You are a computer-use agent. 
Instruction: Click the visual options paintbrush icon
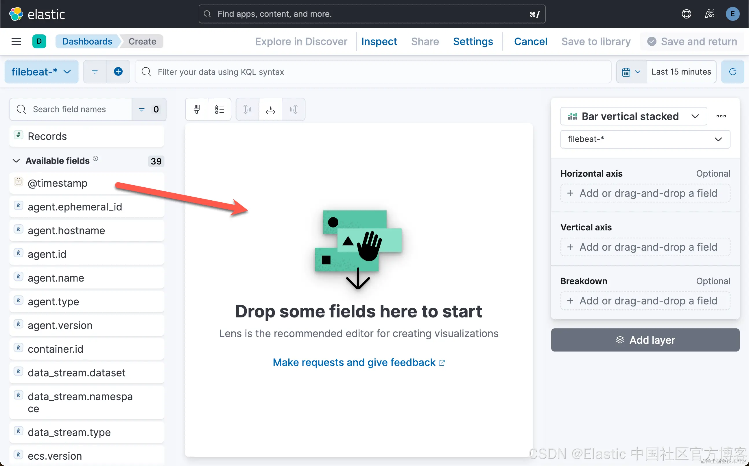click(x=197, y=109)
